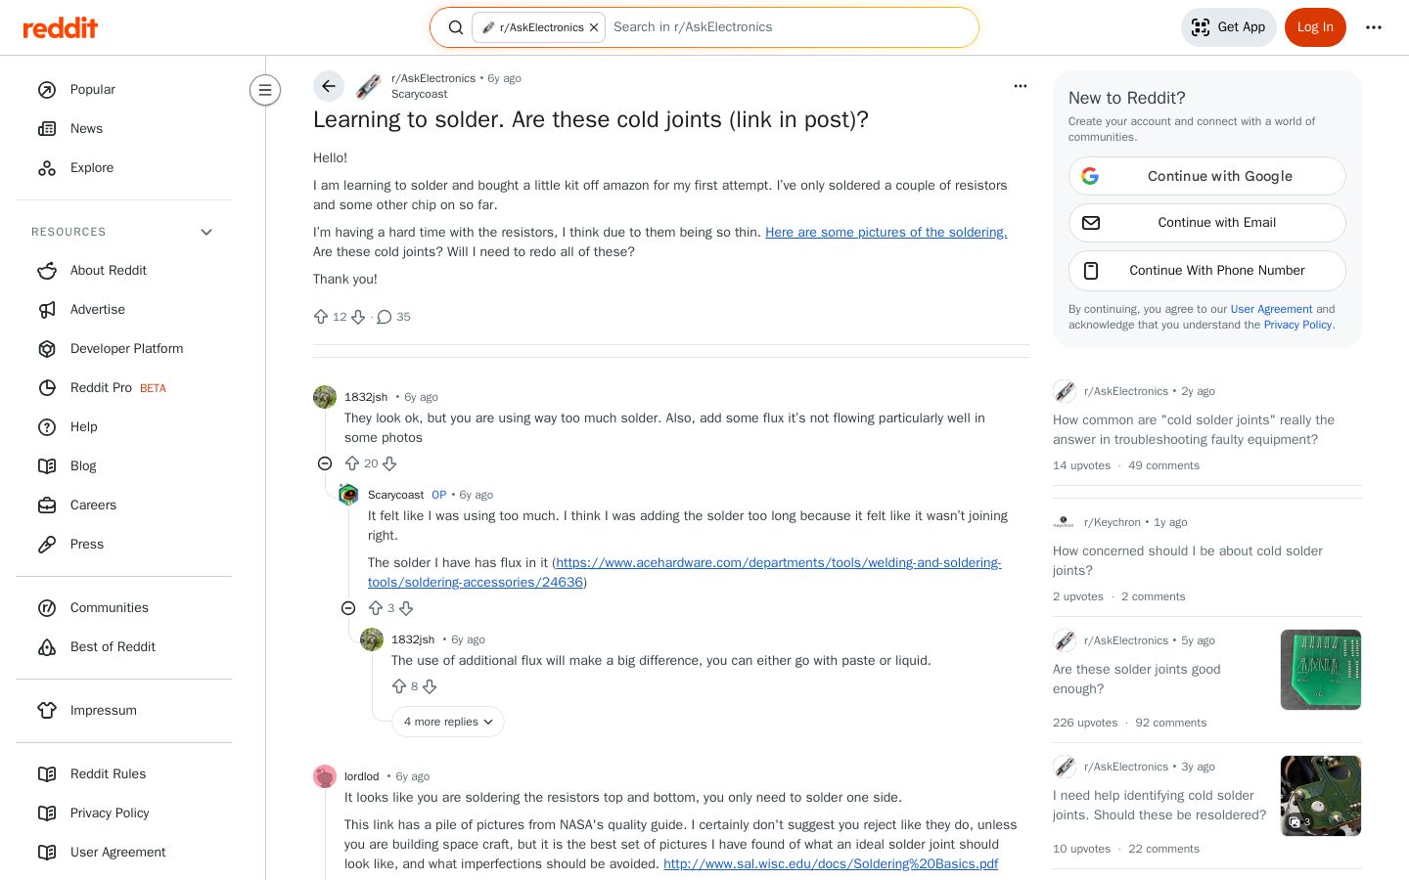Open the top-right three-dot menu
1409x880 pixels.
coord(1374,27)
